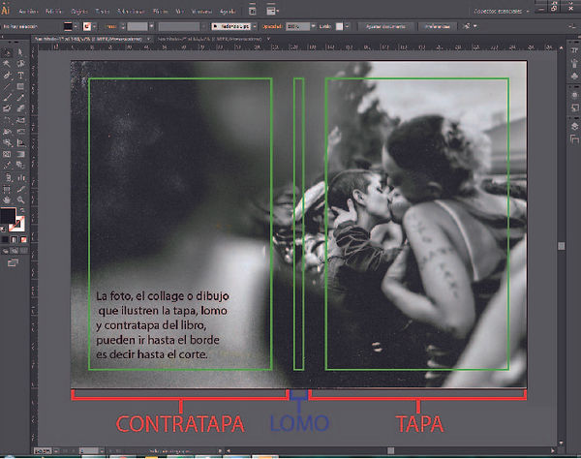Select the Selection tool (black arrow)
The width and height of the screenshot is (581, 459).
click(7, 52)
